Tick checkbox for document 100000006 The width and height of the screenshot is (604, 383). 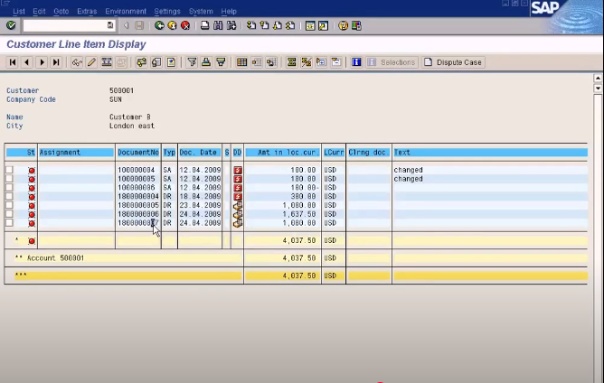coord(9,188)
